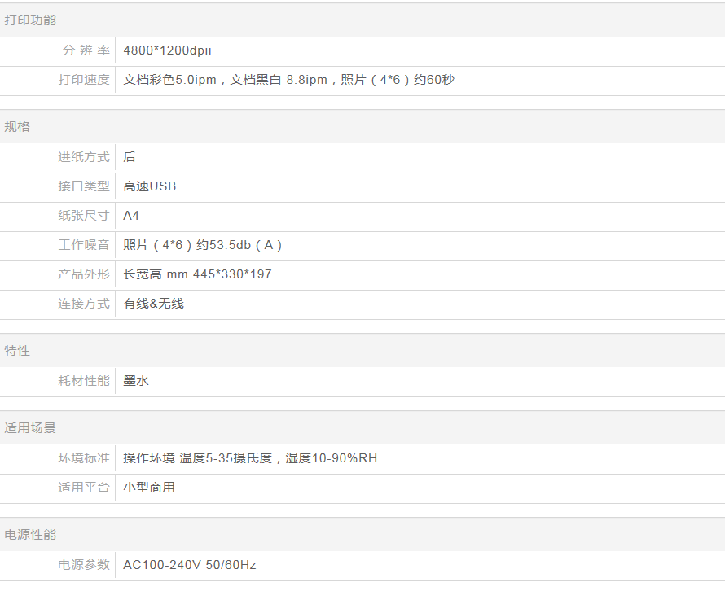Select the 4800*1200dpii resolution value

167,50
